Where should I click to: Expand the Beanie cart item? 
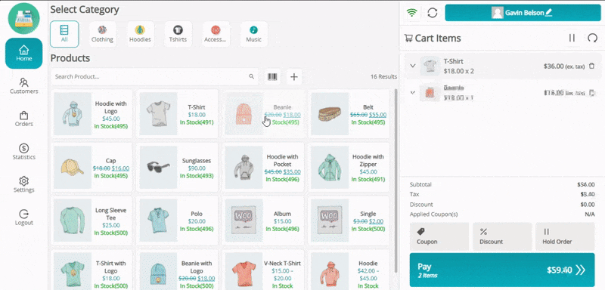413,92
